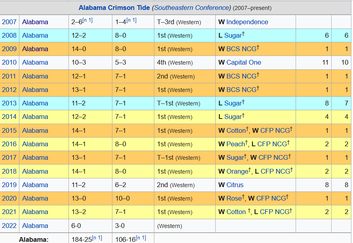Open the 2010 season year link

[9, 63]
